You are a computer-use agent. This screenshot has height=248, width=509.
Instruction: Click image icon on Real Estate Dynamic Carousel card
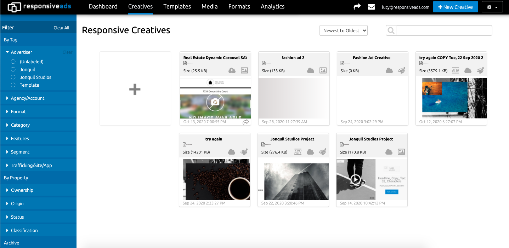point(244,70)
